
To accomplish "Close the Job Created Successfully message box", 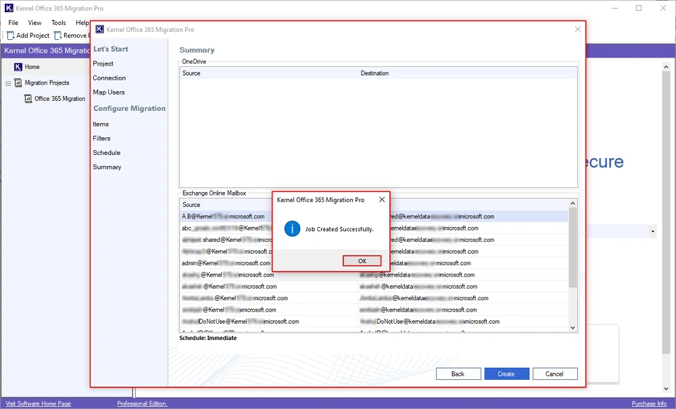I will click(382, 200).
